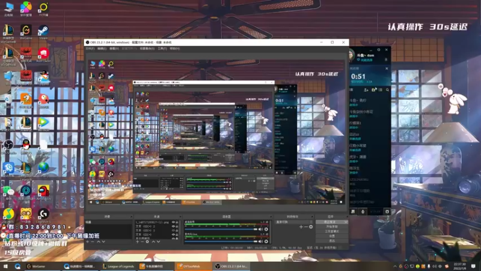The width and height of the screenshot is (481, 271).
Task: Add a scene transition with the plus icon
Action: point(301,227)
